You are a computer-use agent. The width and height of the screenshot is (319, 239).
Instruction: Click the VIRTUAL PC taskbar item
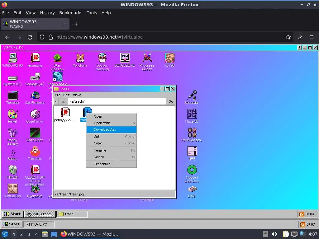pyautogui.click(x=38, y=224)
